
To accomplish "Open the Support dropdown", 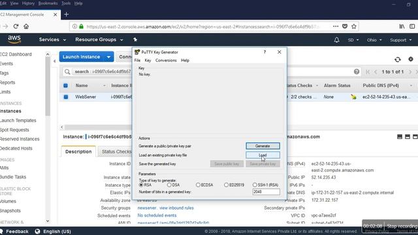I will coord(400,40).
